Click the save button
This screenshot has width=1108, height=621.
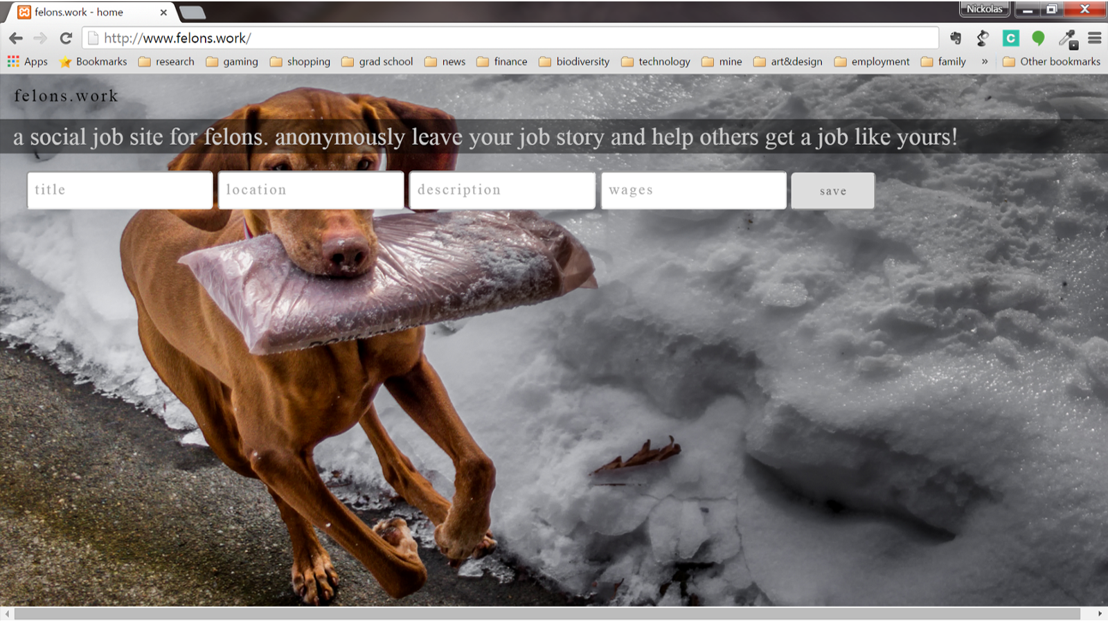coord(833,191)
